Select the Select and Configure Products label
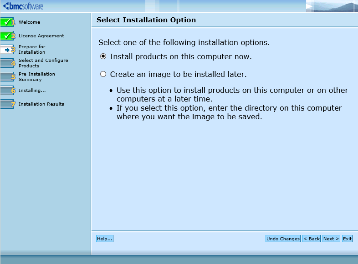This screenshot has height=264, width=358. click(43, 63)
